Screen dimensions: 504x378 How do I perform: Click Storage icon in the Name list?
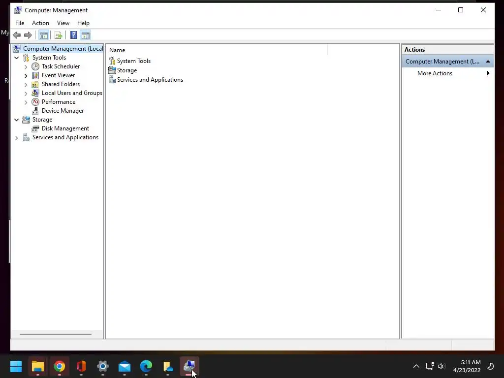(112, 70)
